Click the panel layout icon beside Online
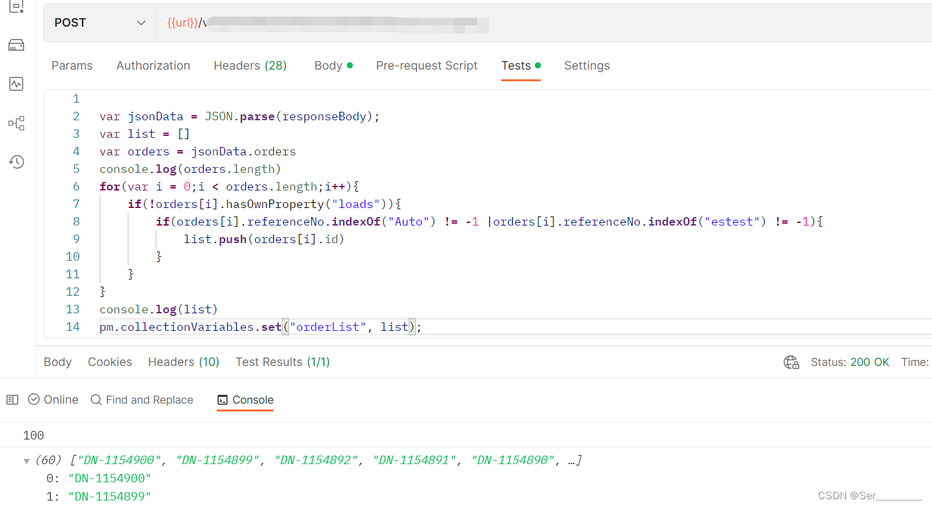The image size is (932, 507). 12,399
